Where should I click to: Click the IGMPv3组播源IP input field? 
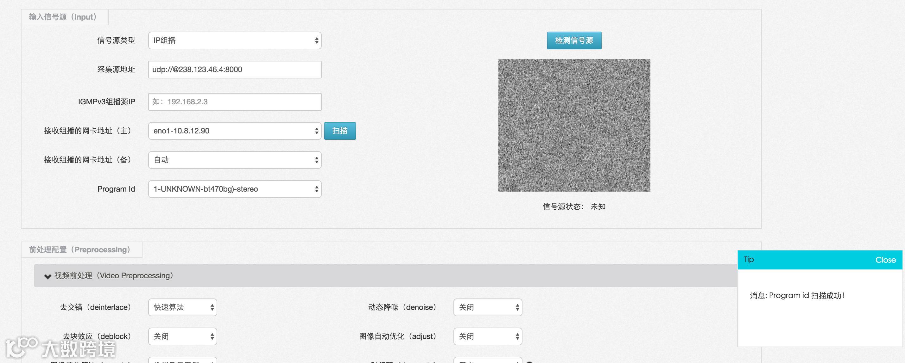pyautogui.click(x=235, y=102)
